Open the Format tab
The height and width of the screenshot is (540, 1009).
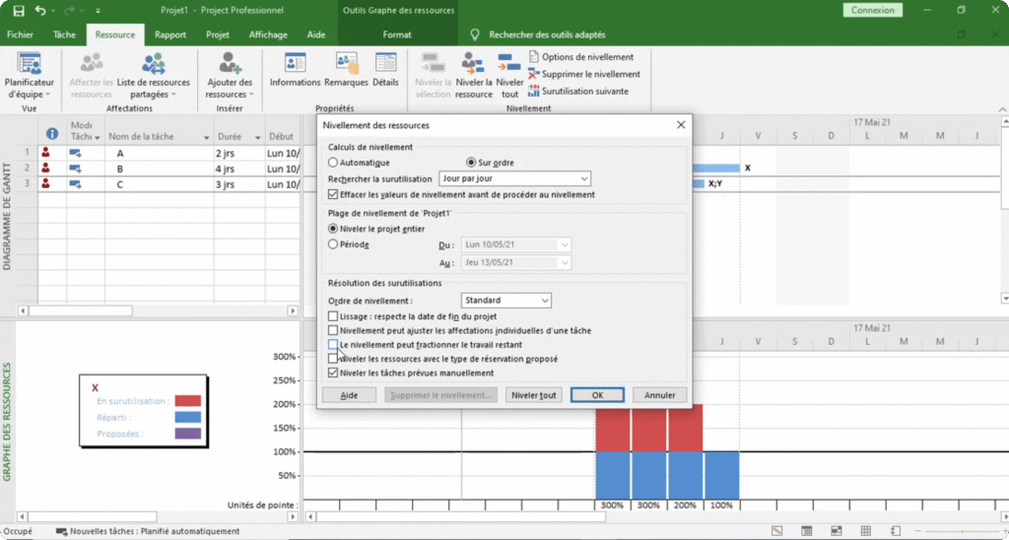397,34
